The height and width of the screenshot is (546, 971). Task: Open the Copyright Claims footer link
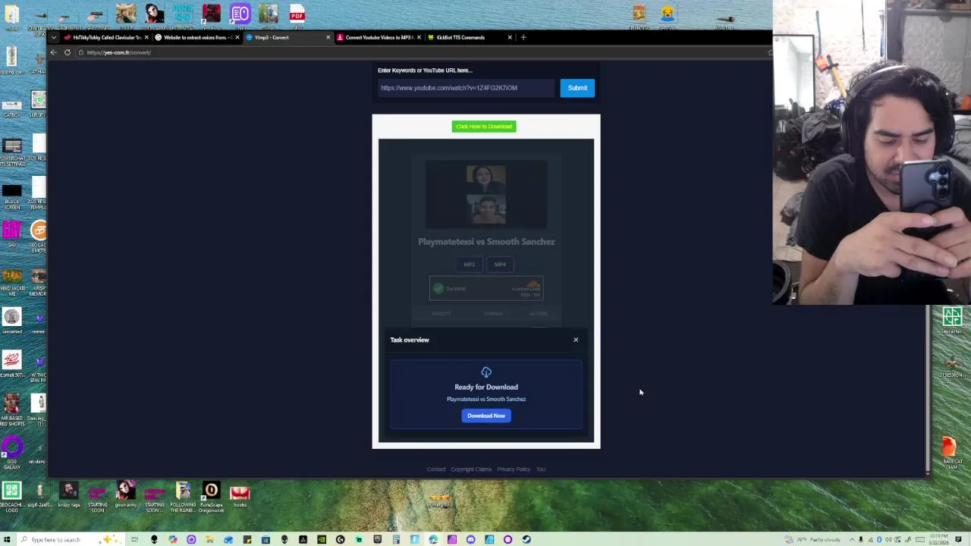coord(471,469)
